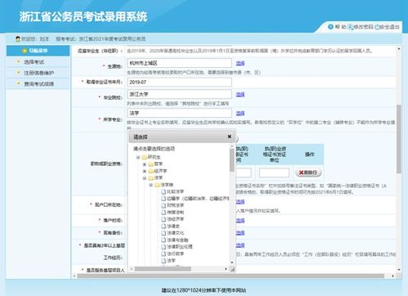Click the document icon beside 法经济学
This screenshot has height=296, width=408.
pyautogui.click(x=164, y=219)
